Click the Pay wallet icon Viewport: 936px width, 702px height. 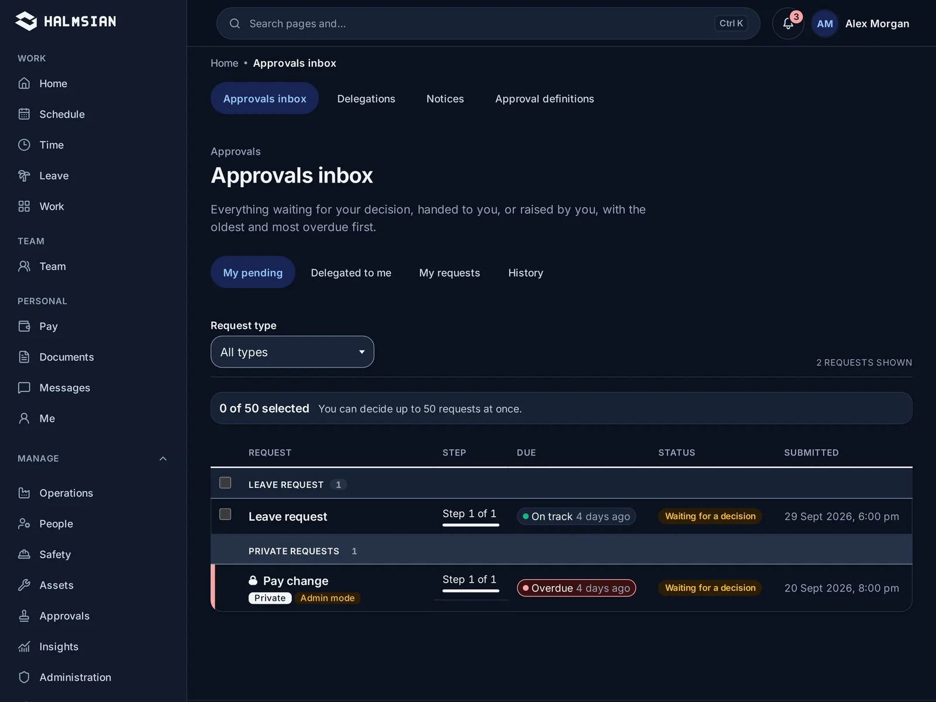point(24,326)
